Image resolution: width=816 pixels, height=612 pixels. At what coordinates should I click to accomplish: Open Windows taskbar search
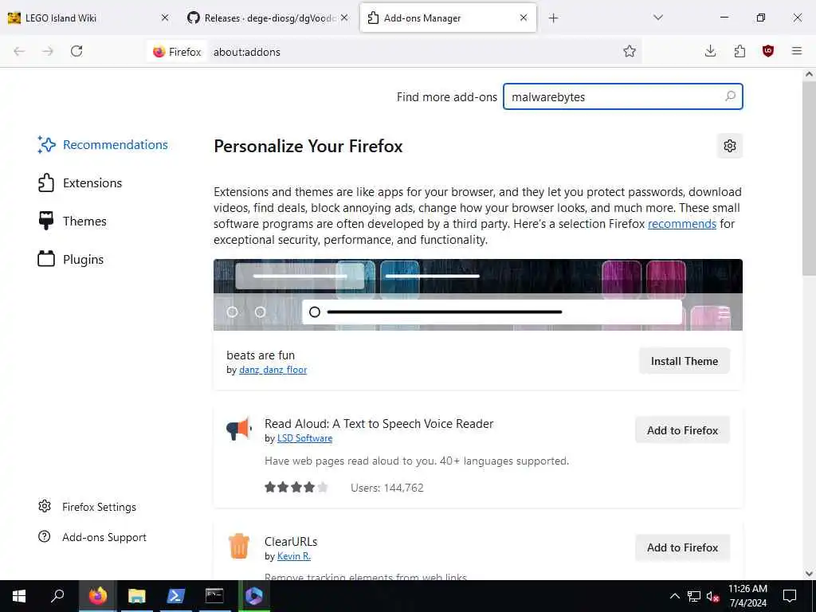tap(57, 596)
